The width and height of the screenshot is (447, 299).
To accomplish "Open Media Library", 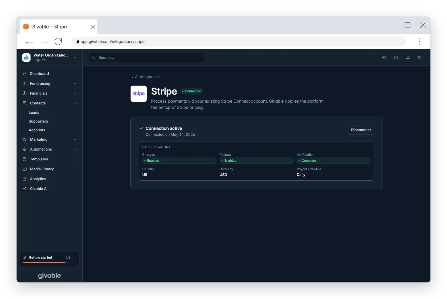I will [50, 169].
